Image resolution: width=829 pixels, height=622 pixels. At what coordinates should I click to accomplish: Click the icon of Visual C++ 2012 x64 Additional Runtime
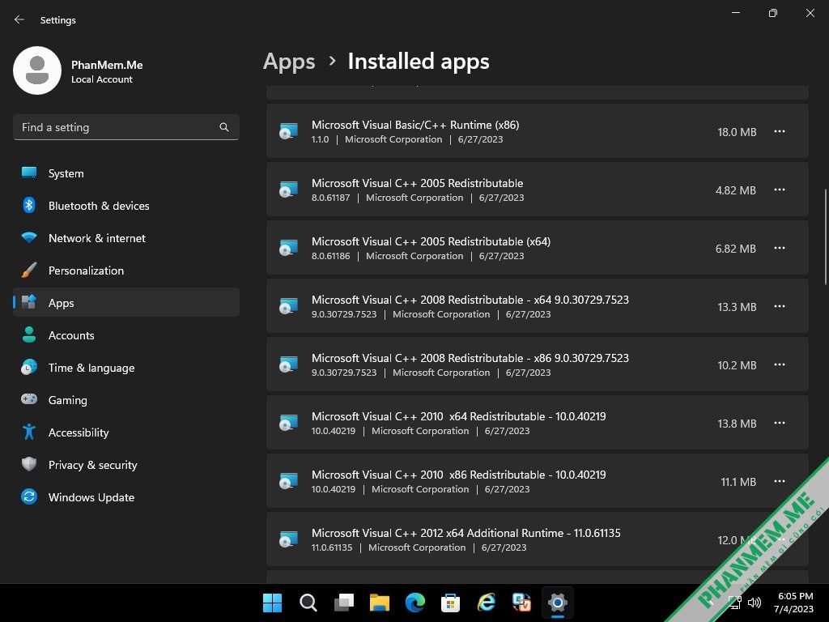[x=288, y=539]
